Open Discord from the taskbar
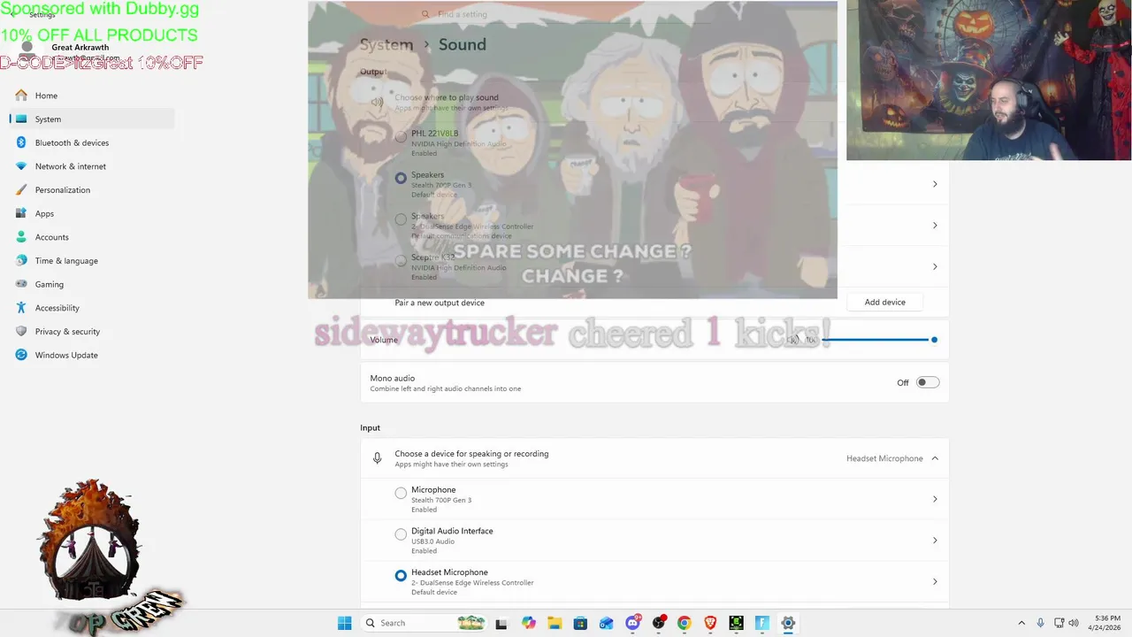The image size is (1132, 637). [x=632, y=623]
